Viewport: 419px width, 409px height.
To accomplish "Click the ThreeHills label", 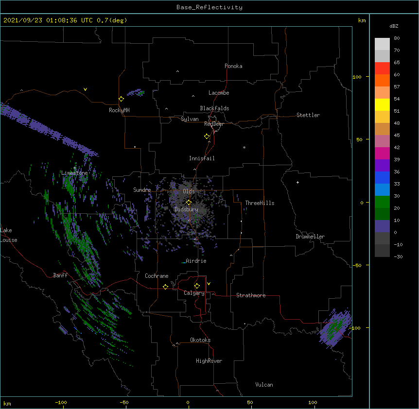I will pos(260,203).
